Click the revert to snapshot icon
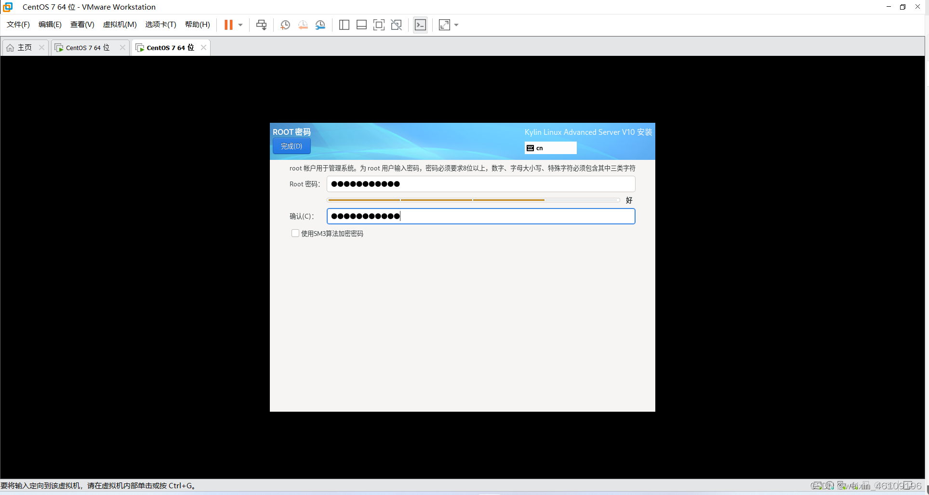 click(303, 25)
